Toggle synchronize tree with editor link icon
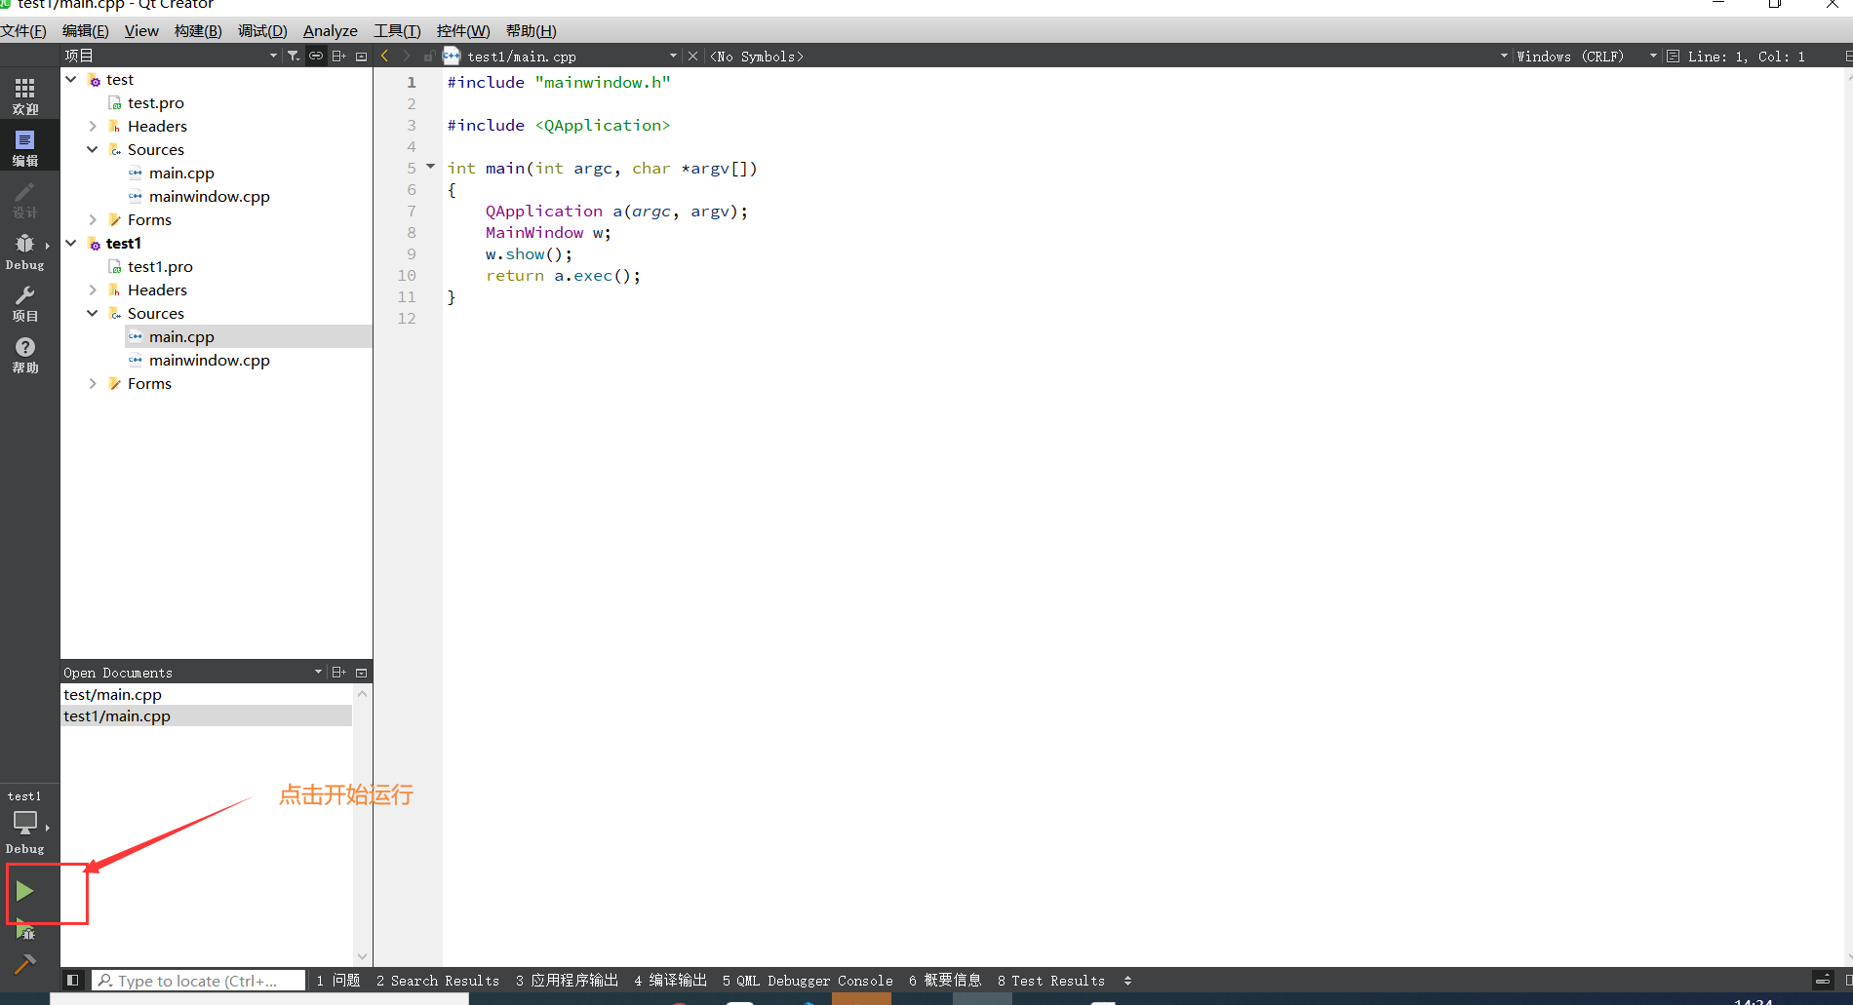1853x1005 pixels. [x=315, y=56]
